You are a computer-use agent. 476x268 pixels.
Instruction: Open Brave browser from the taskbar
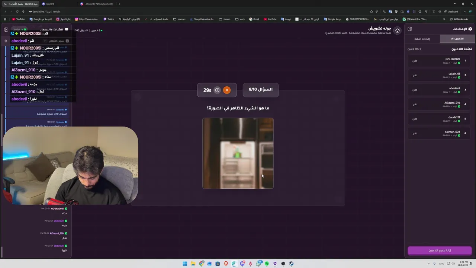click(x=226, y=264)
